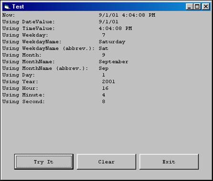Click the value 'Saturday'
This screenshot has height=181, width=213.
[112, 42]
